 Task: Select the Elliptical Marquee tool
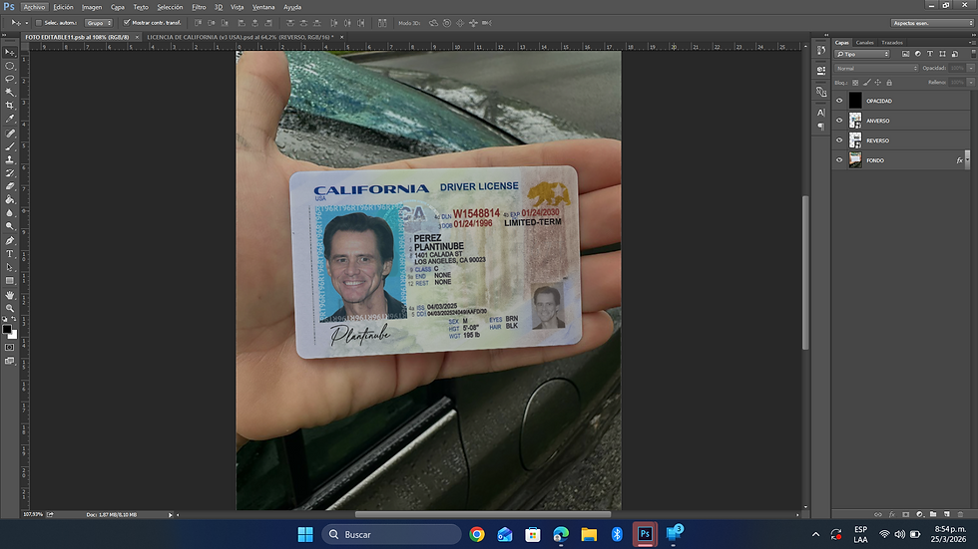pyautogui.click(x=9, y=66)
